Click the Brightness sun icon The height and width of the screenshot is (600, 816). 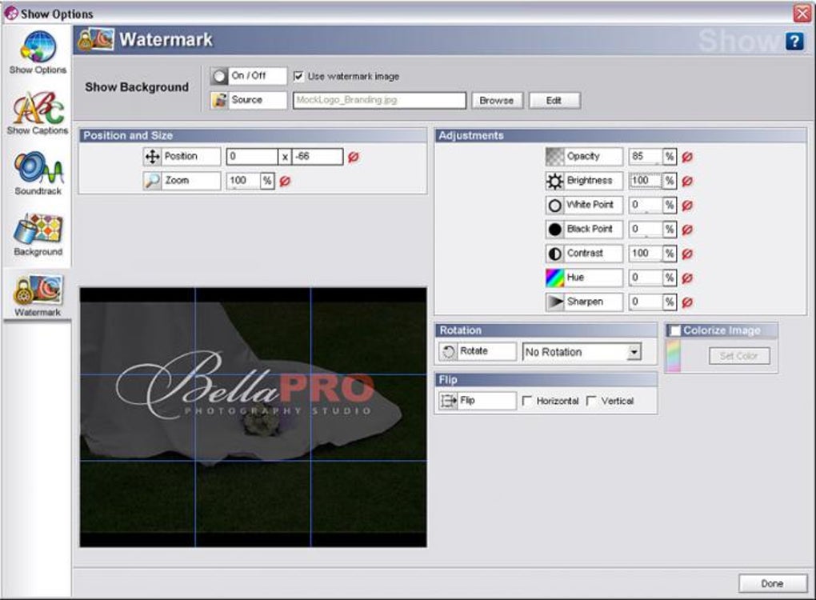click(x=554, y=181)
